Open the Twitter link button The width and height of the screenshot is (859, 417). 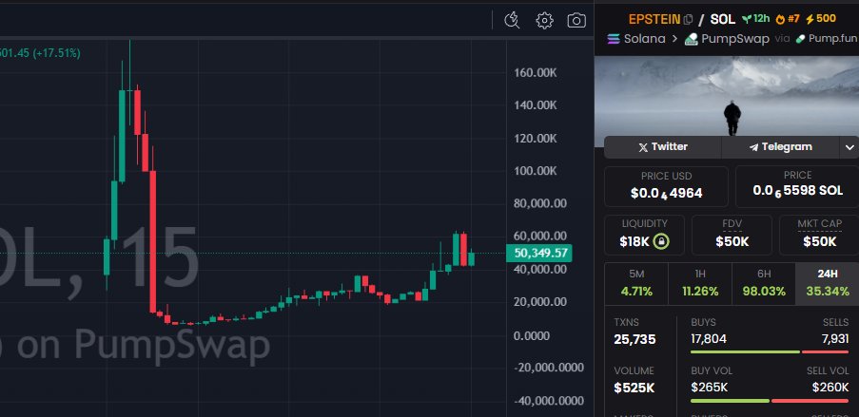tap(663, 147)
